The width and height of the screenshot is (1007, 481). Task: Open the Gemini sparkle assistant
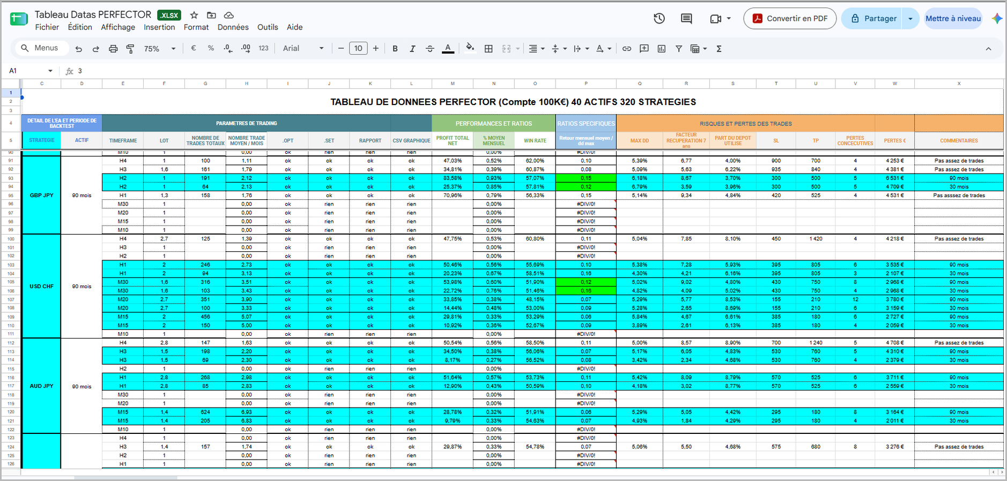[997, 18]
